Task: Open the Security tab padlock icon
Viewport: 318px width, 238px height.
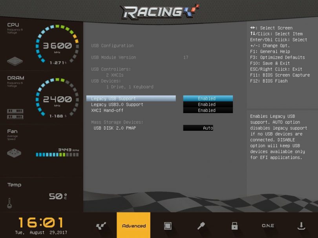Action: click(234, 226)
